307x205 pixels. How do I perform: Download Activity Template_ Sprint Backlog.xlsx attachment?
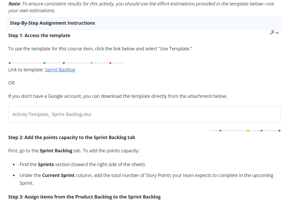point(144,114)
